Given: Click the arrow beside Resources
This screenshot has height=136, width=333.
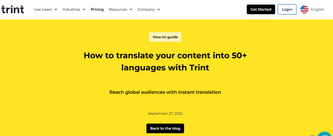Looking at the screenshot, I should tap(131, 9).
